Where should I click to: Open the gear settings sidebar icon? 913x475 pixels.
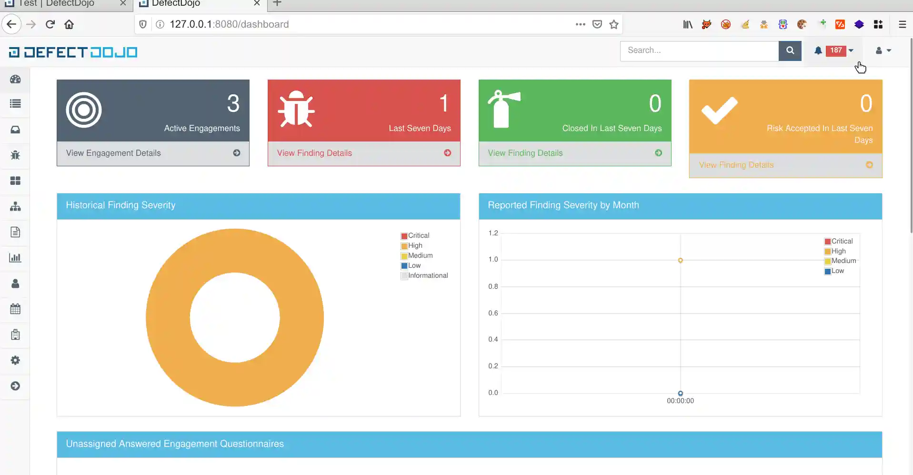click(15, 360)
